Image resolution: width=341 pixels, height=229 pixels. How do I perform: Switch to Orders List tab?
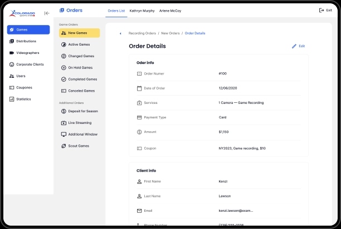[116, 11]
